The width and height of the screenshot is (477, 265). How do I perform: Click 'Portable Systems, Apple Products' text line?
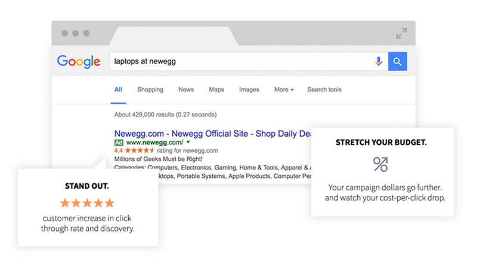[235, 176]
